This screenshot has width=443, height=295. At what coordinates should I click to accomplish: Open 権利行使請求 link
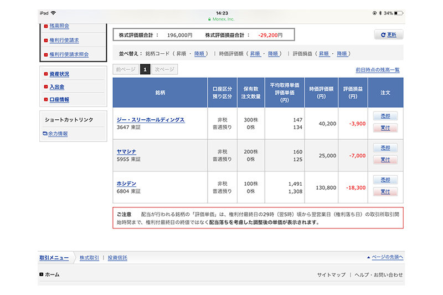click(64, 40)
